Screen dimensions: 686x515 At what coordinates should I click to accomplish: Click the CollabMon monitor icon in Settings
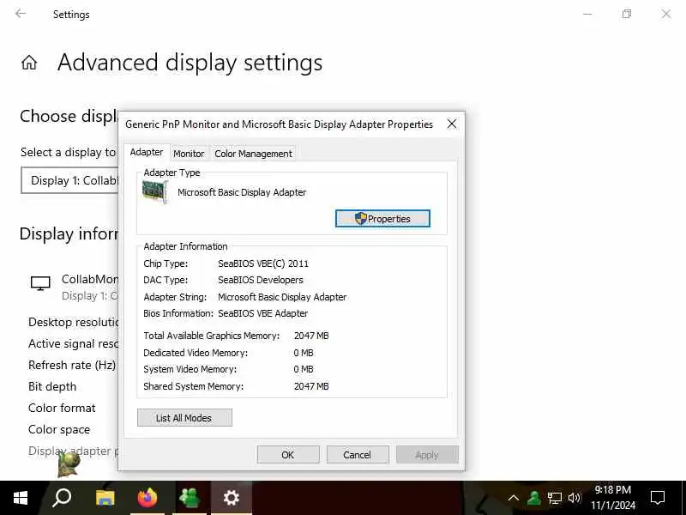40,283
